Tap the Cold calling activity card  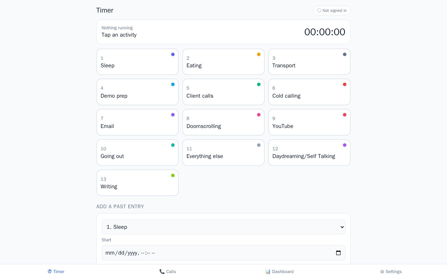click(x=309, y=92)
